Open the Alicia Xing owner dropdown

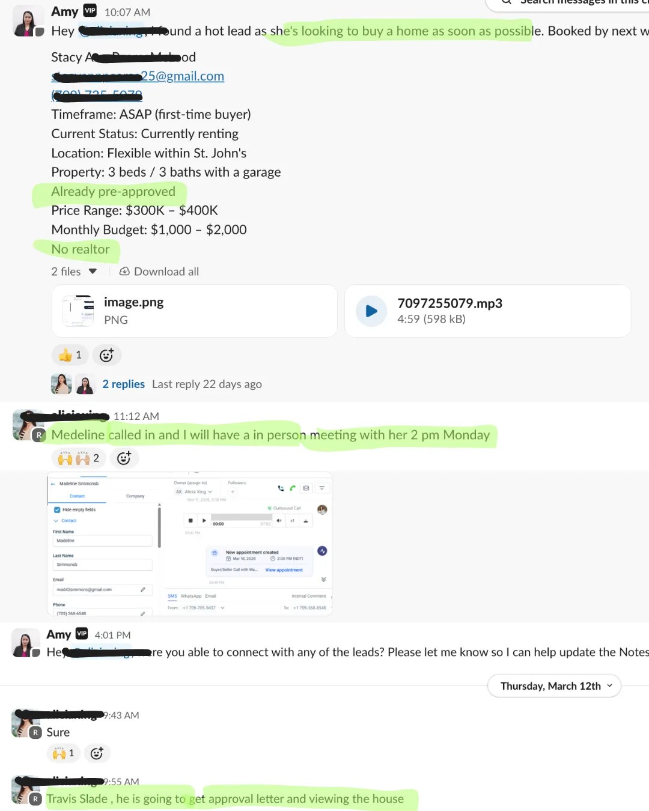(194, 491)
